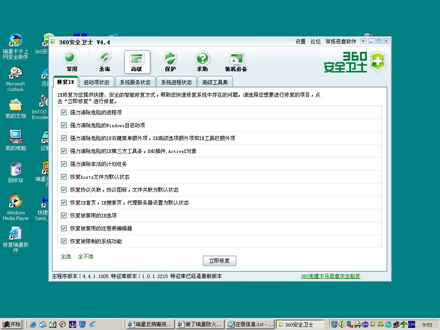
Task: Switch to the 瑞星反病毒资 taskbar window
Action: tap(150, 324)
